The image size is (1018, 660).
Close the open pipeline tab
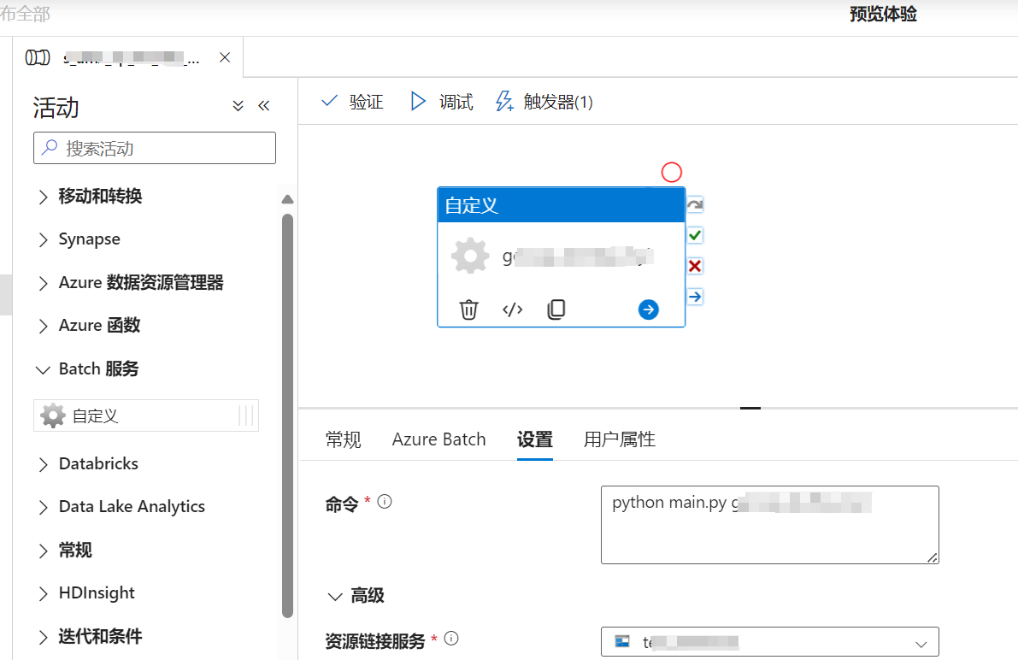click(x=225, y=58)
